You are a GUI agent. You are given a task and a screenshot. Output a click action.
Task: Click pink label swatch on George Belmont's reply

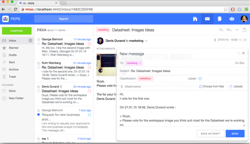point(89,44)
